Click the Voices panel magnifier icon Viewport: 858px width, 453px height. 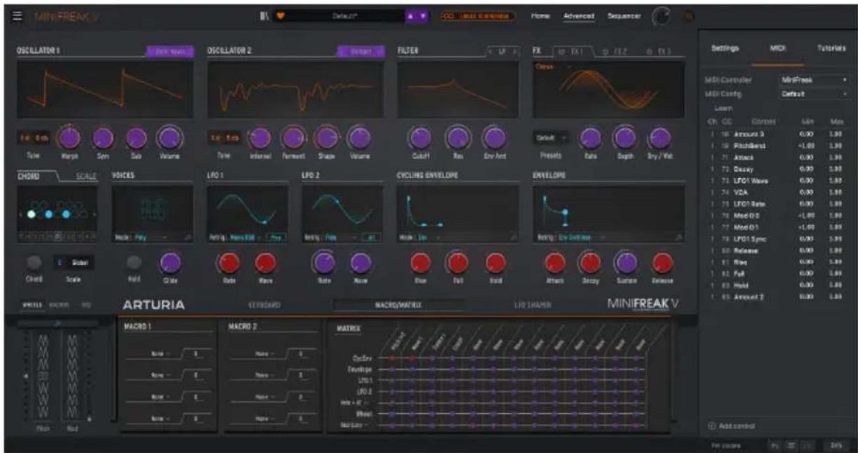[189, 238]
